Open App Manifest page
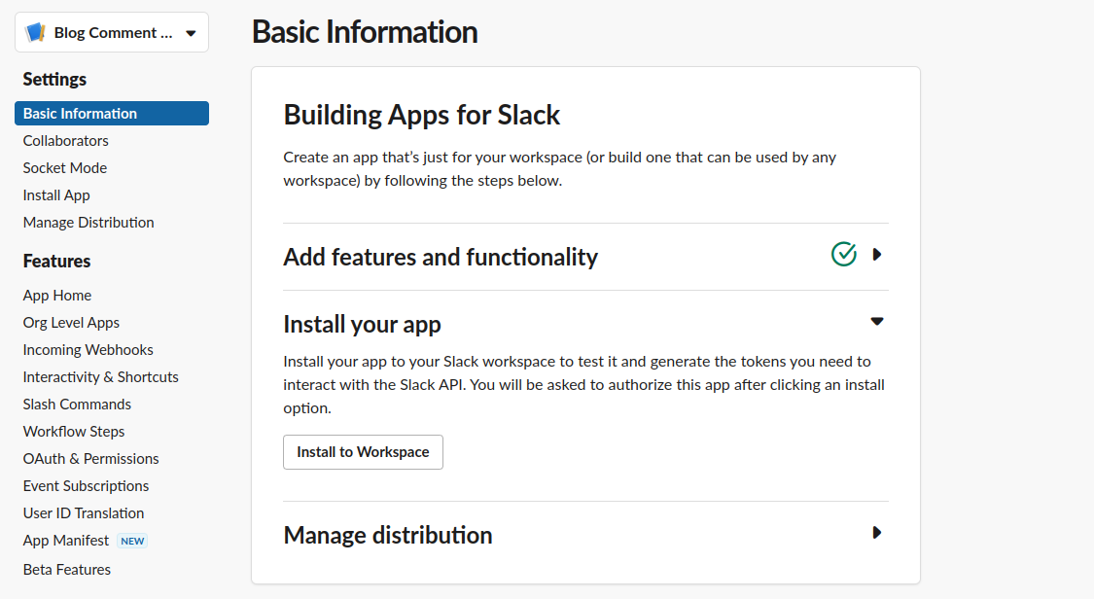Image resolution: width=1094 pixels, height=599 pixels. (66, 541)
